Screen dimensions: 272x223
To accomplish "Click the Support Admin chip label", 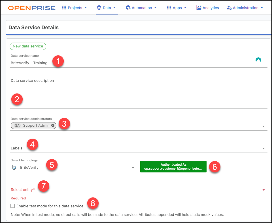I will (x=36, y=125).
